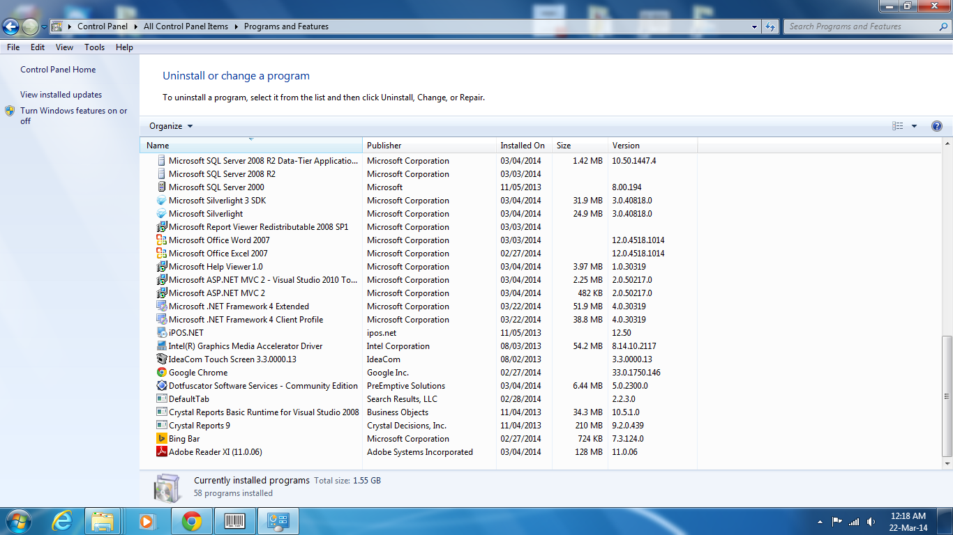The height and width of the screenshot is (535, 953).
Task: Sort the list by Installed On column
Action: 523,146
